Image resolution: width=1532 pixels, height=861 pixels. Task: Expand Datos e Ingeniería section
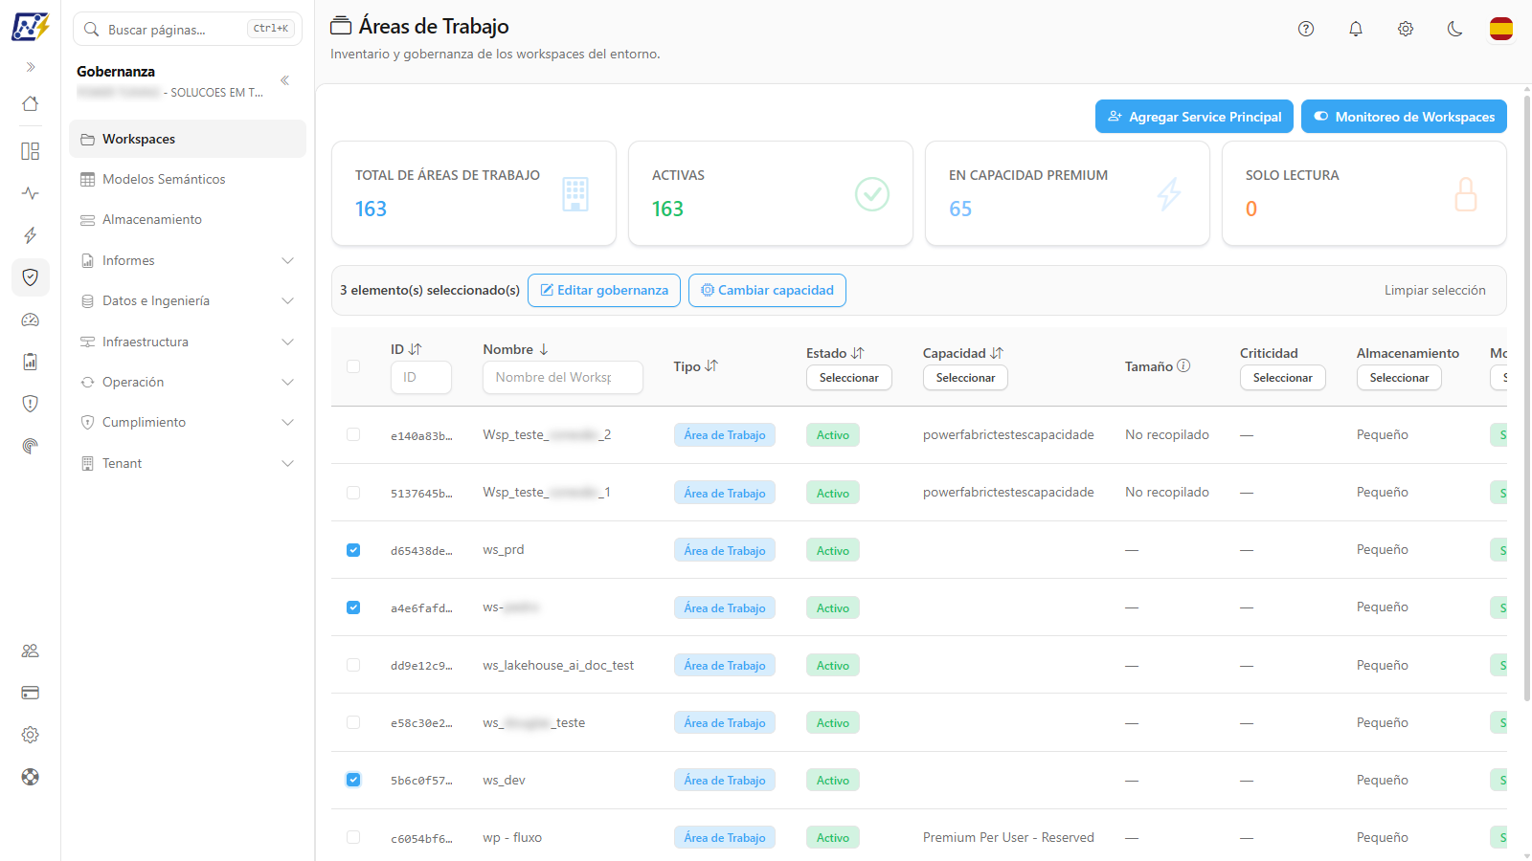point(188,300)
